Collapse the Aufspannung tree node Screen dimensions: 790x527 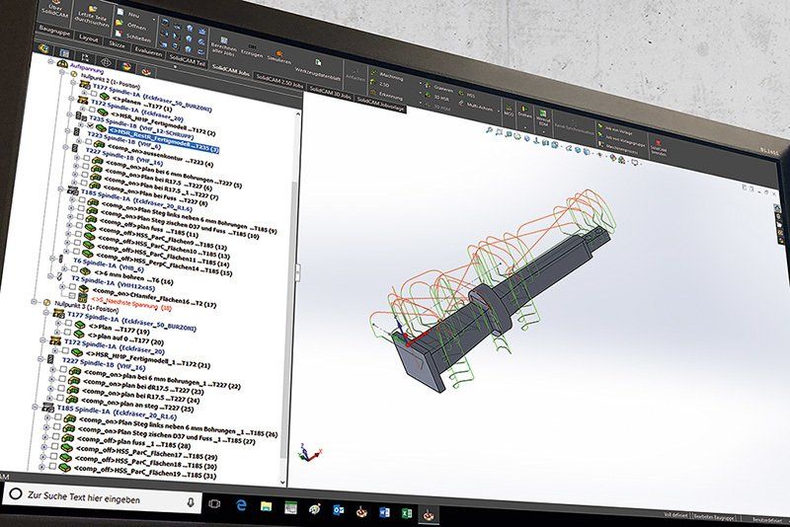tap(51, 61)
